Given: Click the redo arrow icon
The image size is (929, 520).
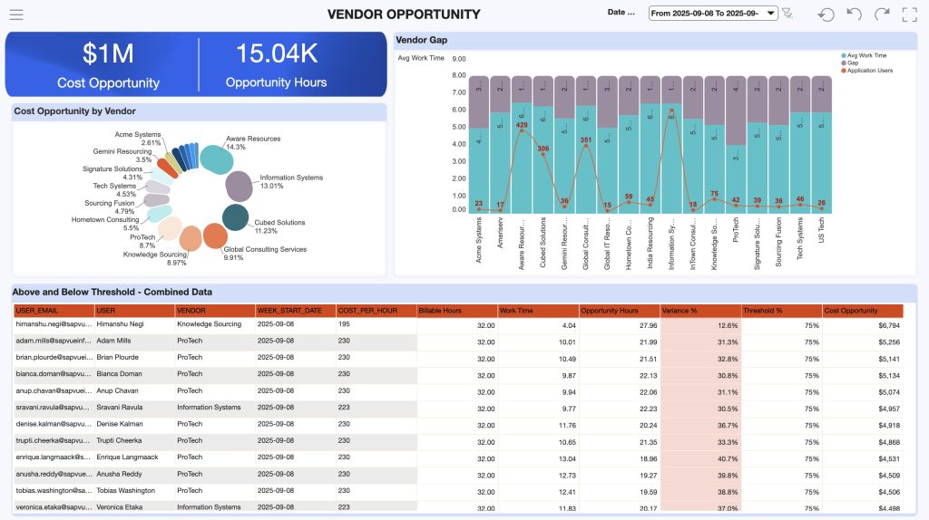Looking at the screenshot, I should click(882, 14).
